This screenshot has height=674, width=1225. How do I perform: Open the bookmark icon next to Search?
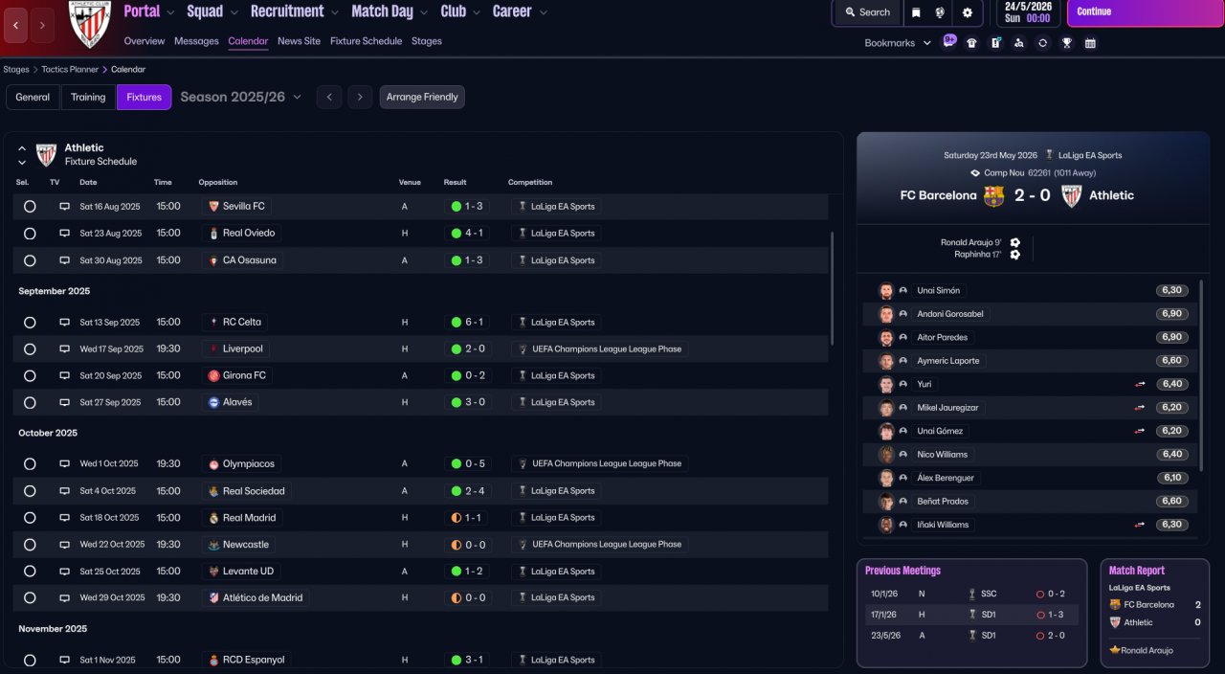tap(916, 12)
